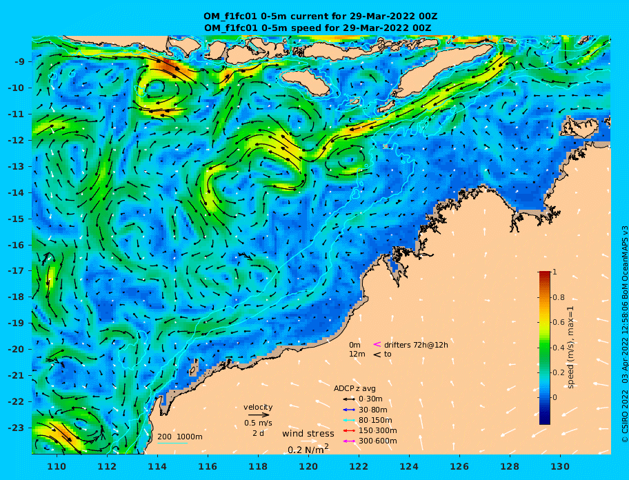Click the black 12m drifter marker

(x=377, y=354)
